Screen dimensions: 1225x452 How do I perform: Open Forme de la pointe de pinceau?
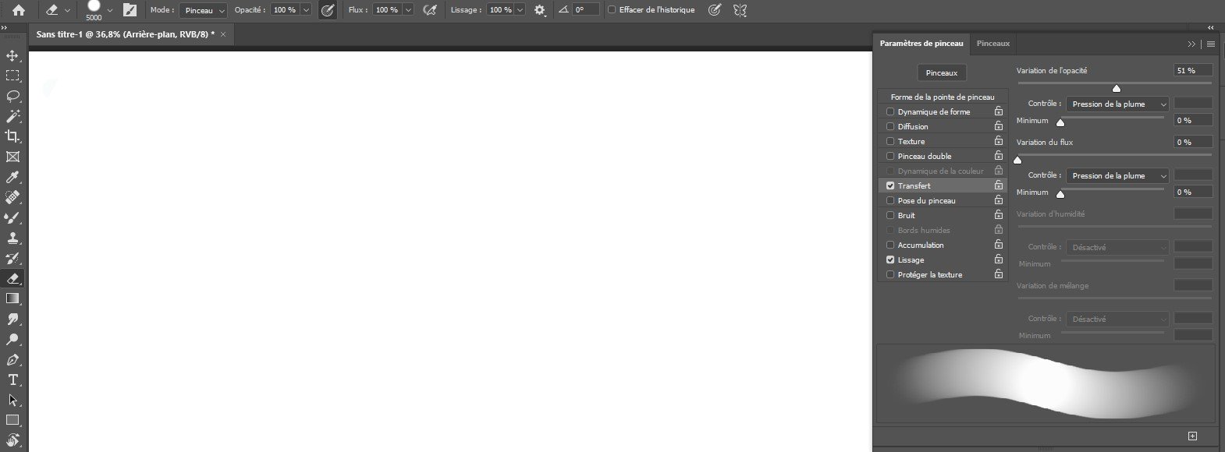click(942, 97)
